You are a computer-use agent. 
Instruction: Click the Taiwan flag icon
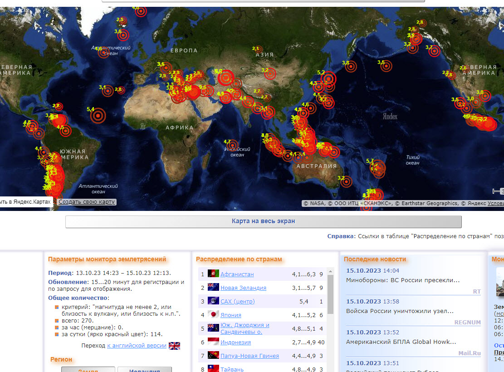[213, 369]
